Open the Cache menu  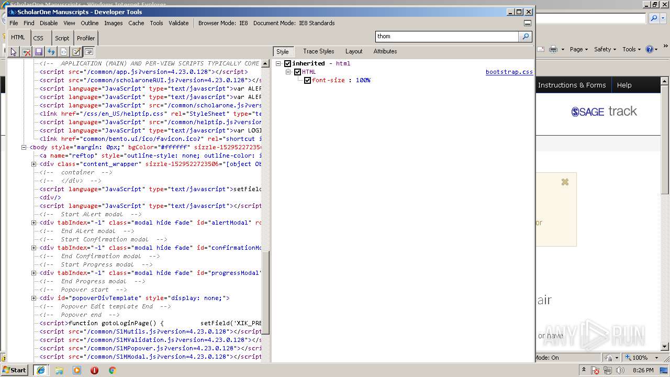pos(136,23)
